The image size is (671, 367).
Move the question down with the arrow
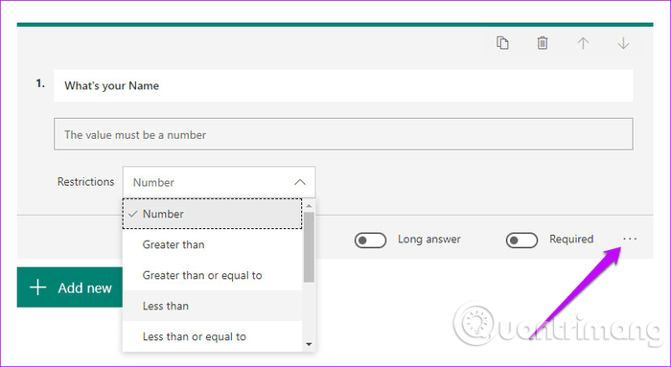(623, 43)
